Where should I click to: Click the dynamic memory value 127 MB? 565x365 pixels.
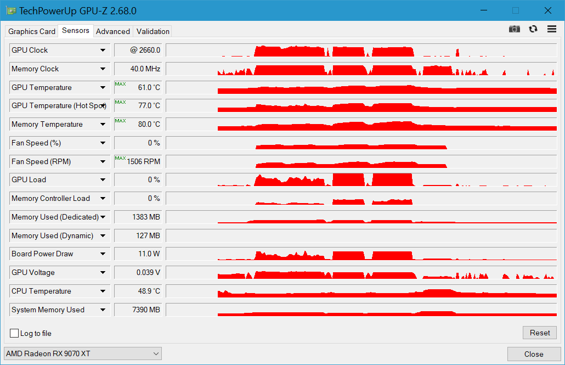pos(138,235)
